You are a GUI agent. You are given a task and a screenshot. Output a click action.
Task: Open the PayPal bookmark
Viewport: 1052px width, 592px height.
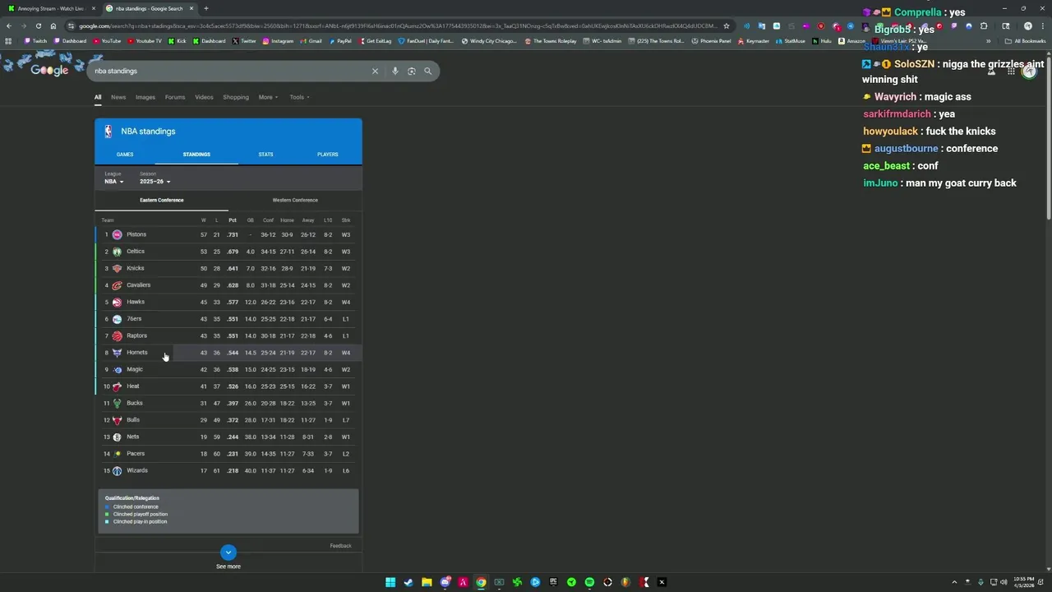coord(339,41)
